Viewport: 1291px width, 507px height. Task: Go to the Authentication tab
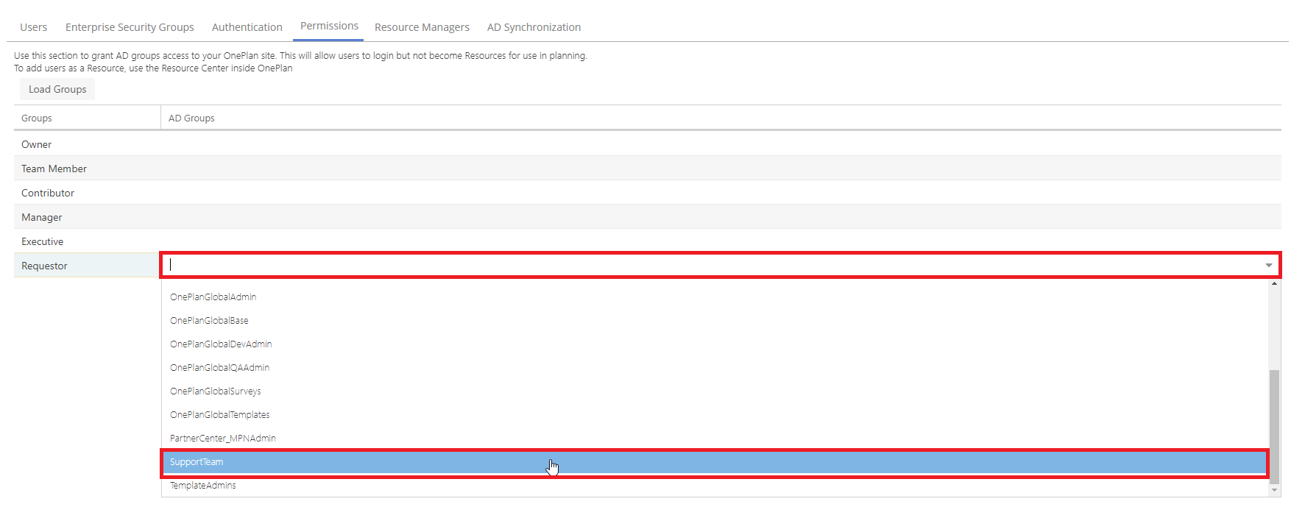point(247,27)
